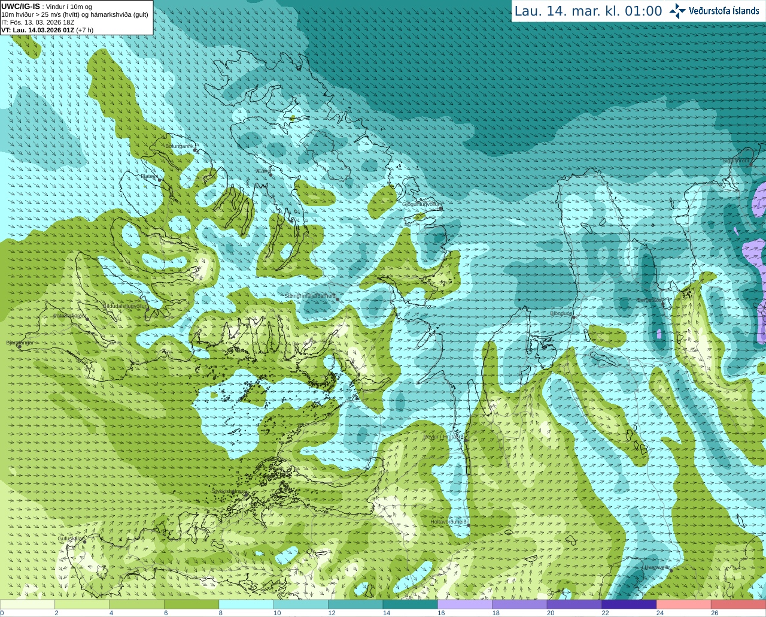
Task: Select the 20–22 m/s purple legend swatch
Action: click(574, 604)
